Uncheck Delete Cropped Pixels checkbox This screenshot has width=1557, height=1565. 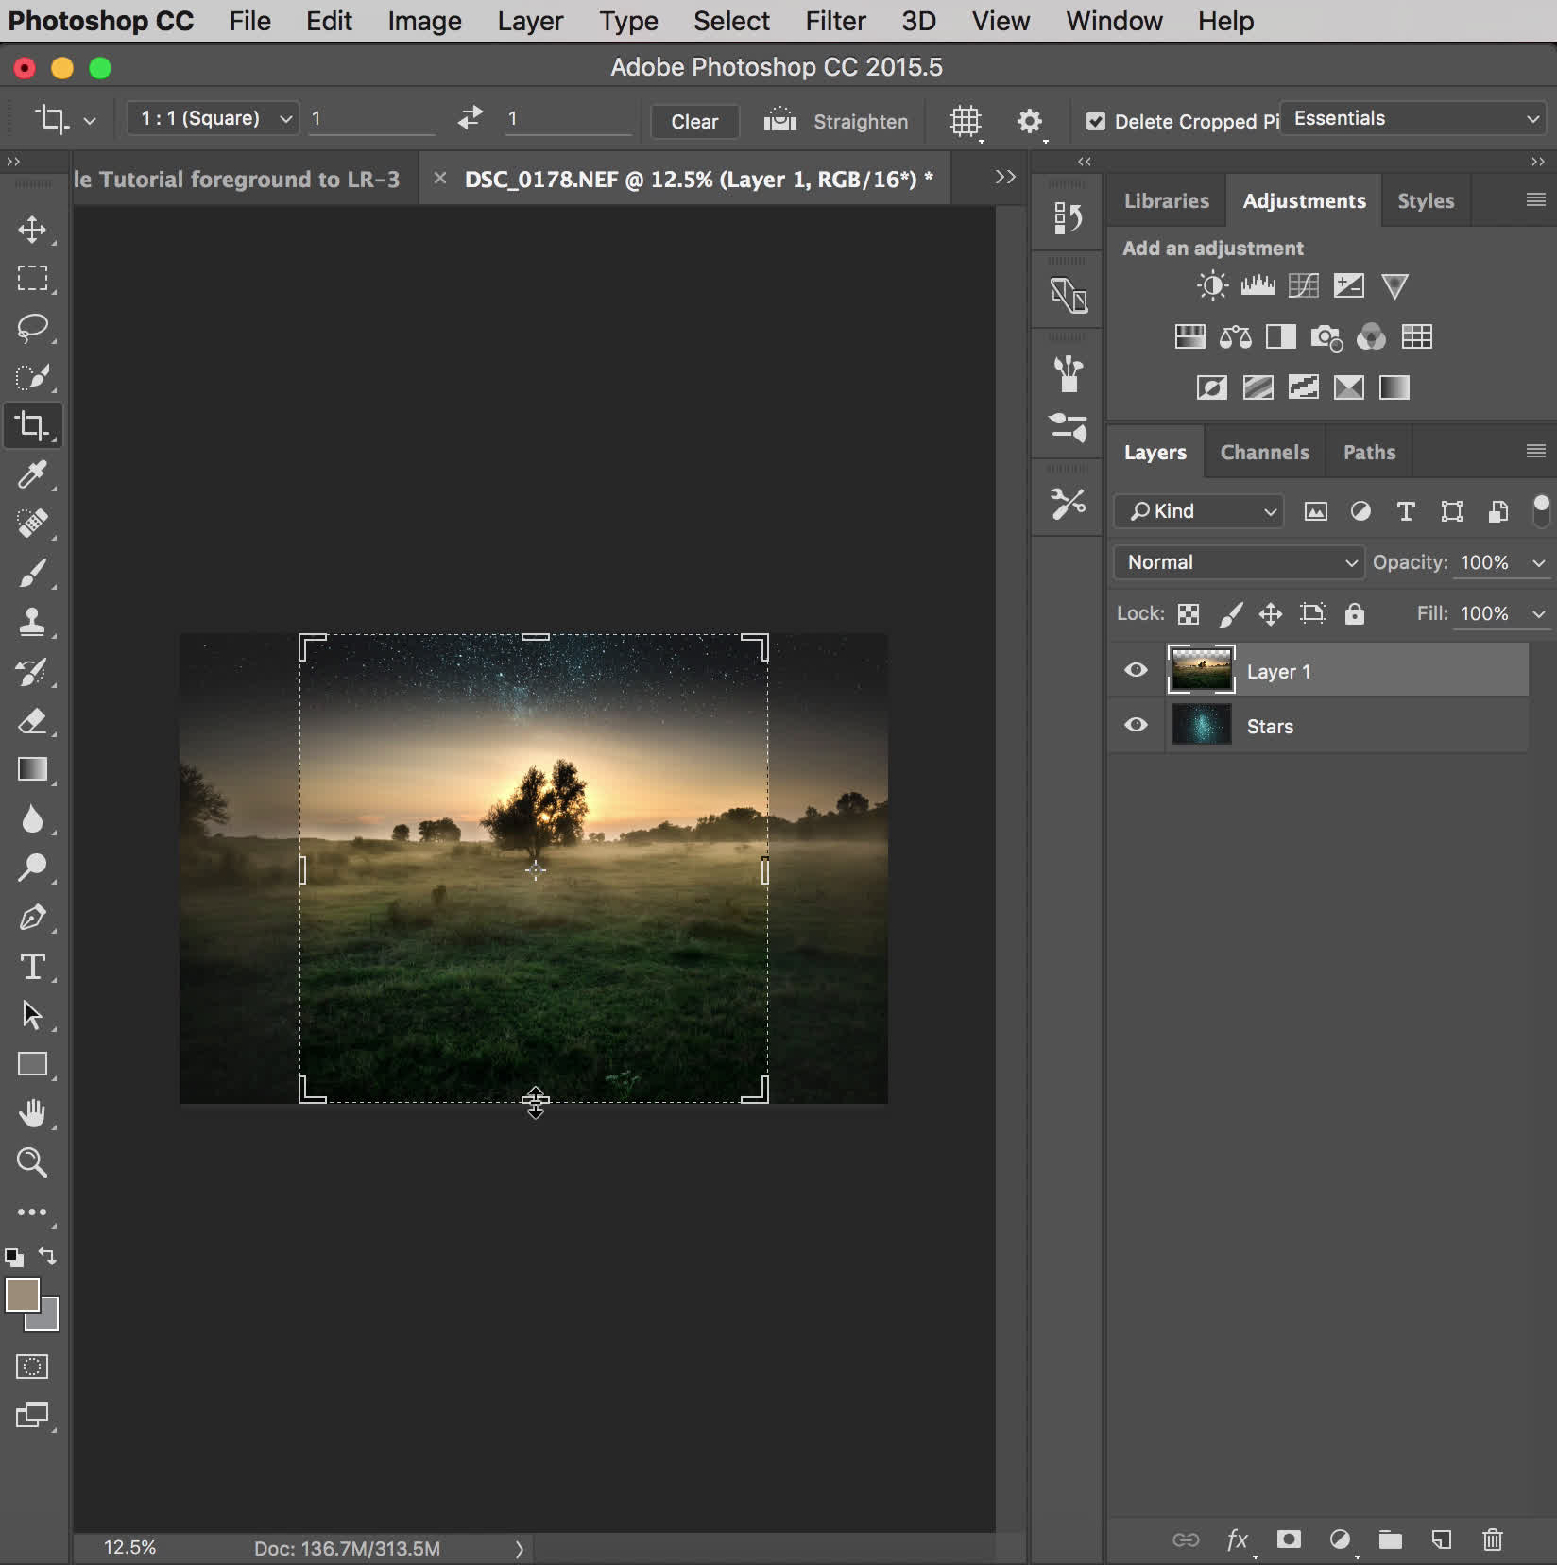1096,121
